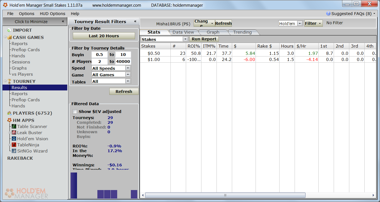Click the Leak Buster icon

click(14, 133)
